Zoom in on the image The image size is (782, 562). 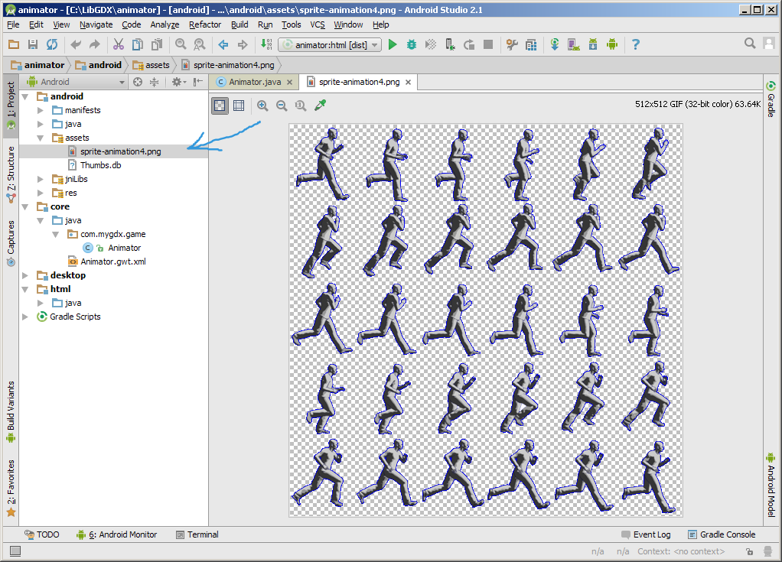(262, 106)
